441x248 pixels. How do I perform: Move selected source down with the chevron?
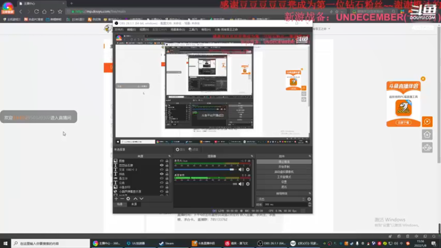coord(142,199)
